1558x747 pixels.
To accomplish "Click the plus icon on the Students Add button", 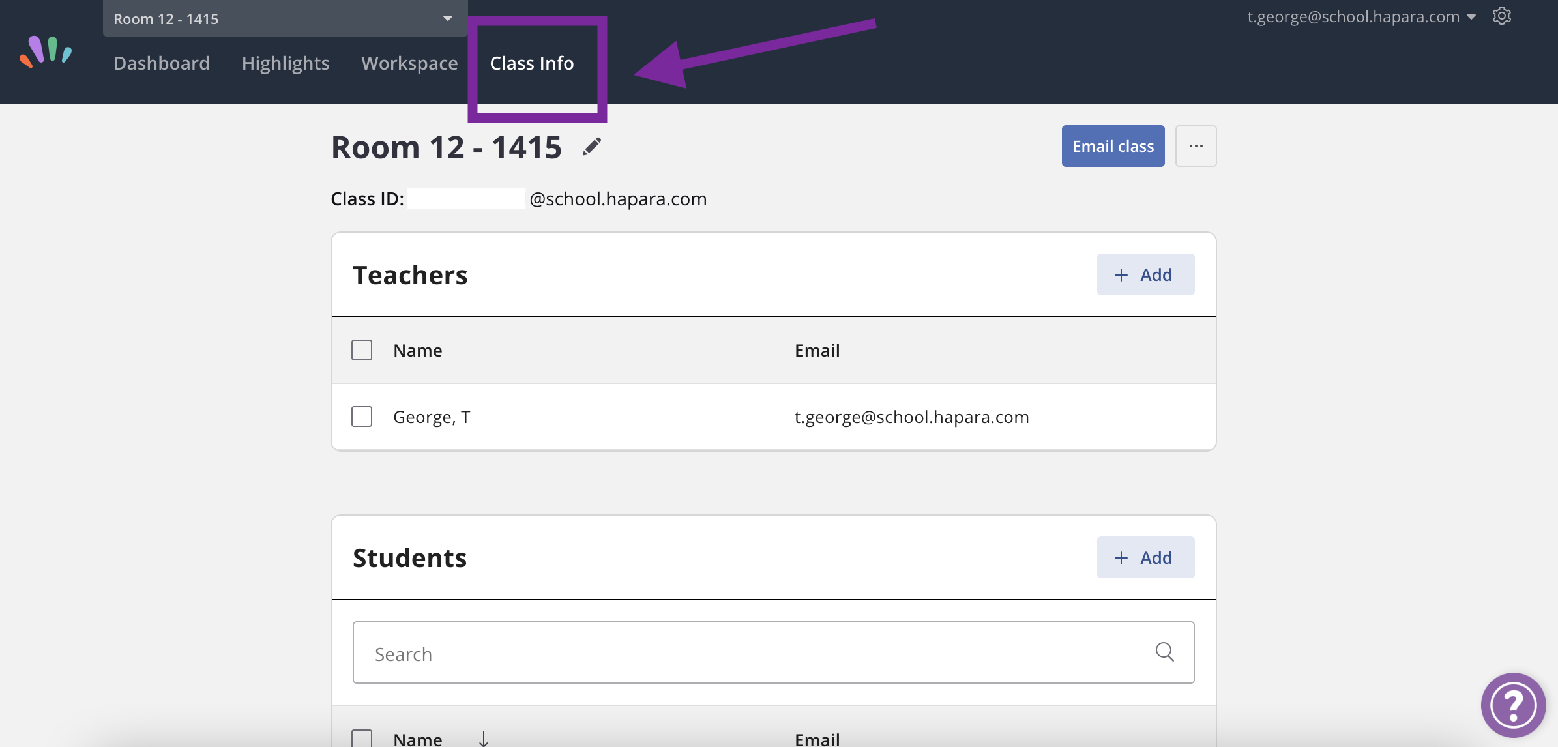I will 1121,557.
